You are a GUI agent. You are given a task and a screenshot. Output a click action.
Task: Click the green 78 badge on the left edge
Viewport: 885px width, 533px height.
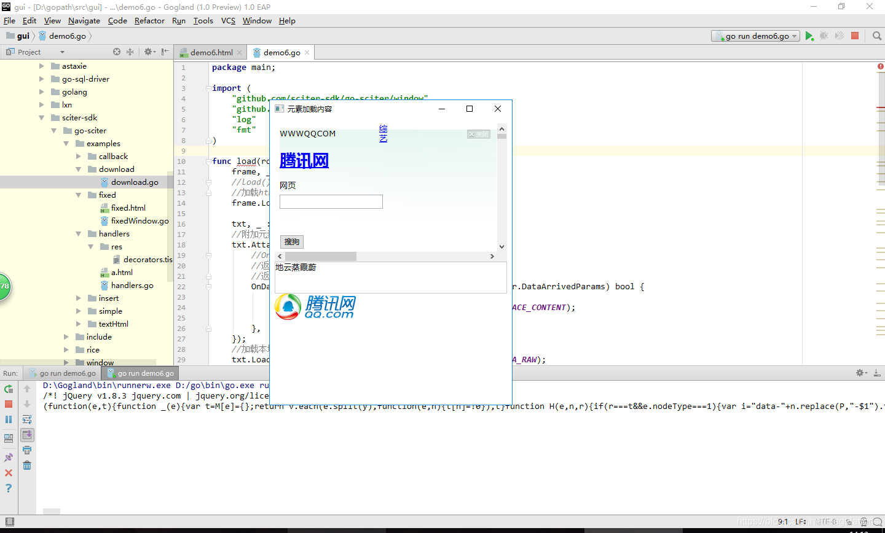[x=5, y=287]
